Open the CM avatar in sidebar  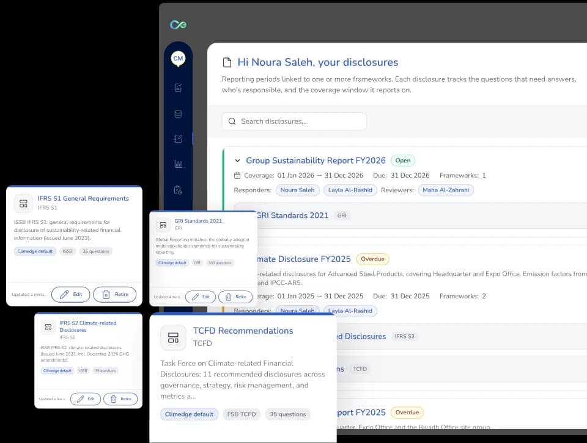[178, 59]
